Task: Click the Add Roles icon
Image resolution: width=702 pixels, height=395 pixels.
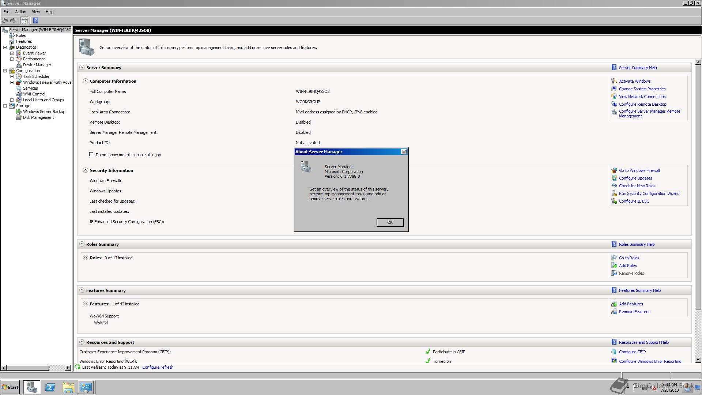Action: (x=614, y=265)
